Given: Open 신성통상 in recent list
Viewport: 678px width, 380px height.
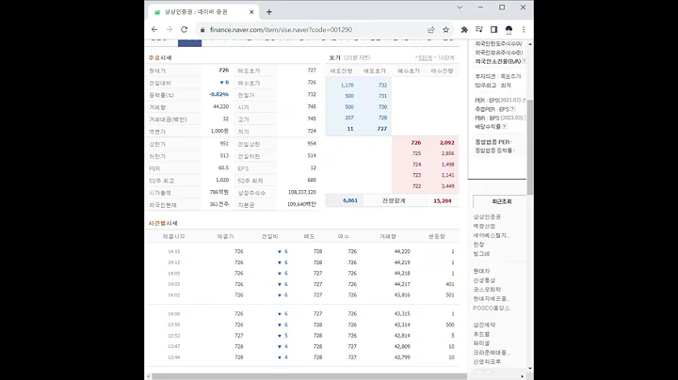Looking at the screenshot, I should pyautogui.click(x=484, y=280).
